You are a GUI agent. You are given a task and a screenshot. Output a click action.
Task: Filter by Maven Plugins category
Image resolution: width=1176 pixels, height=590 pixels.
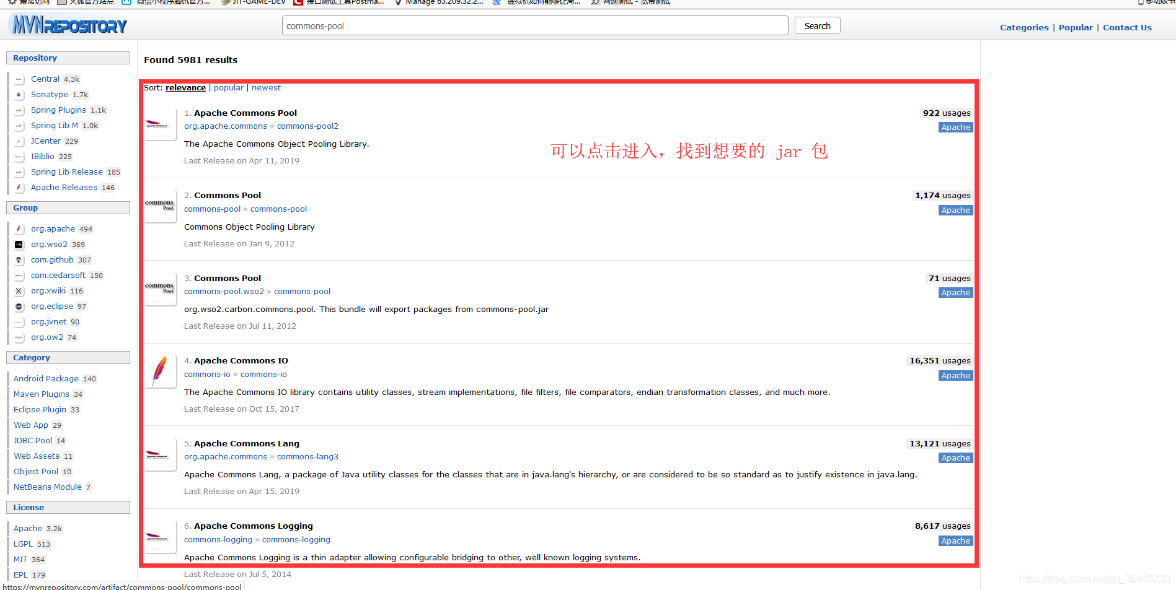click(x=42, y=394)
